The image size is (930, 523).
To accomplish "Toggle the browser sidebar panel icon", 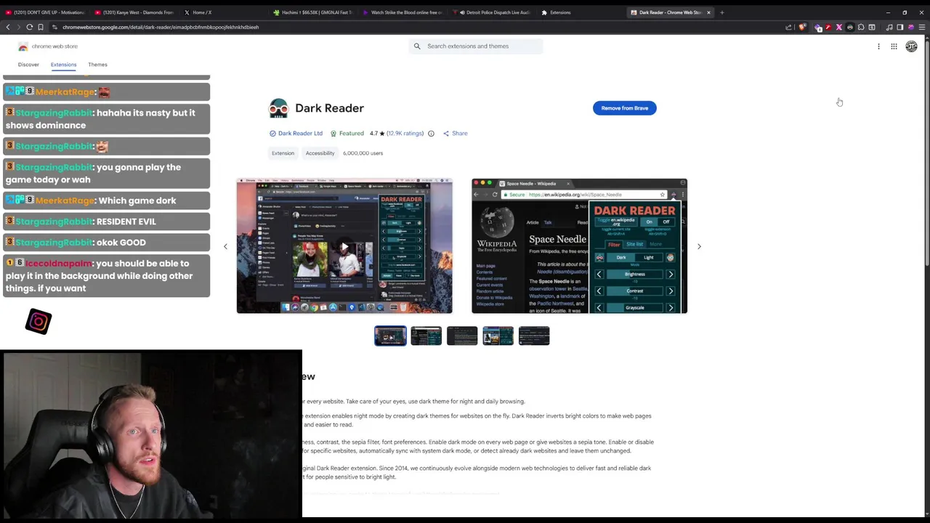I will (x=900, y=28).
